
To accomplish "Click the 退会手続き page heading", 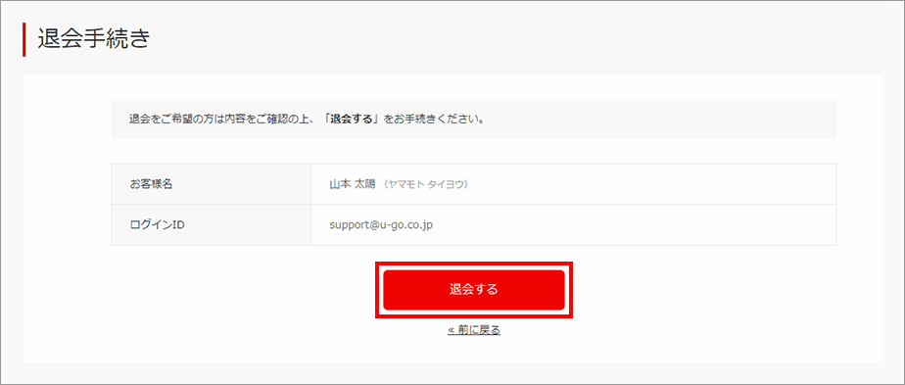I will click(94, 39).
